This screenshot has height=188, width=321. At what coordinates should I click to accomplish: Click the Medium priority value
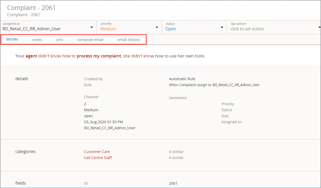(108, 29)
